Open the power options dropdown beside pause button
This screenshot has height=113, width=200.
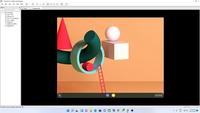coord(29,4)
